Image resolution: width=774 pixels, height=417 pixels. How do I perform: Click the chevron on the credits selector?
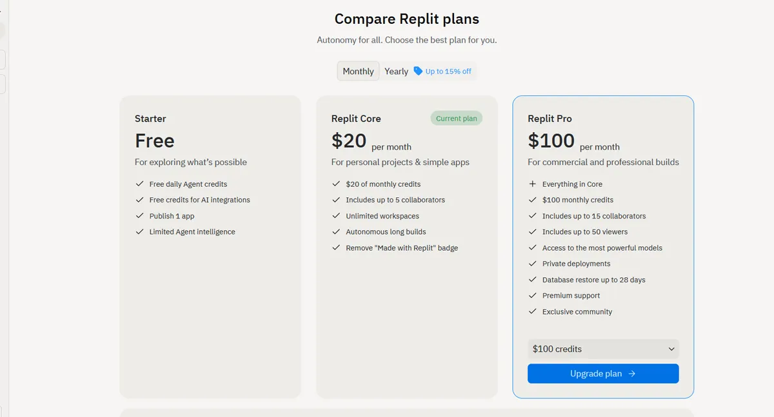coord(671,349)
